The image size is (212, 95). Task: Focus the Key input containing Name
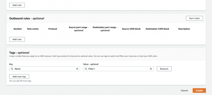tap(44, 69)
